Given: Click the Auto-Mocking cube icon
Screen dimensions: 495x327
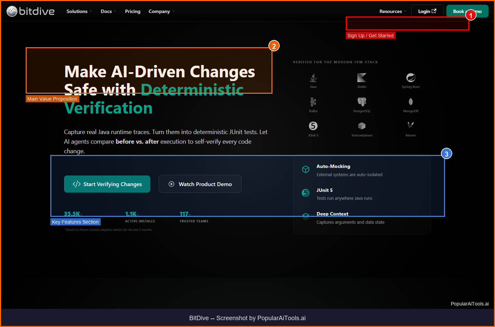Looking at the screenshot, I should 306,169.
